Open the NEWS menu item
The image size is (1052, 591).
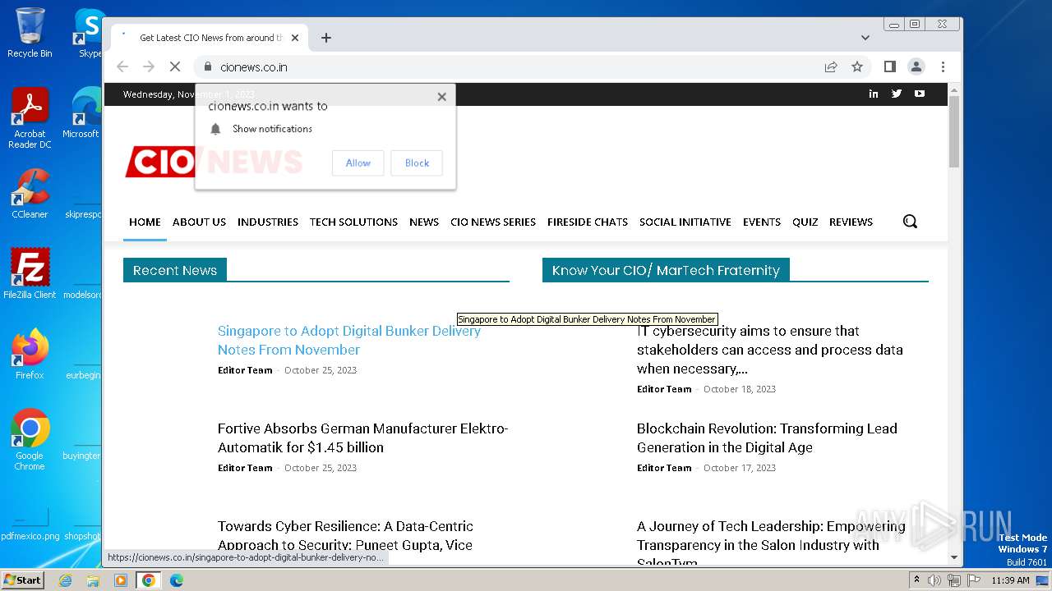[x=424, y=222]
